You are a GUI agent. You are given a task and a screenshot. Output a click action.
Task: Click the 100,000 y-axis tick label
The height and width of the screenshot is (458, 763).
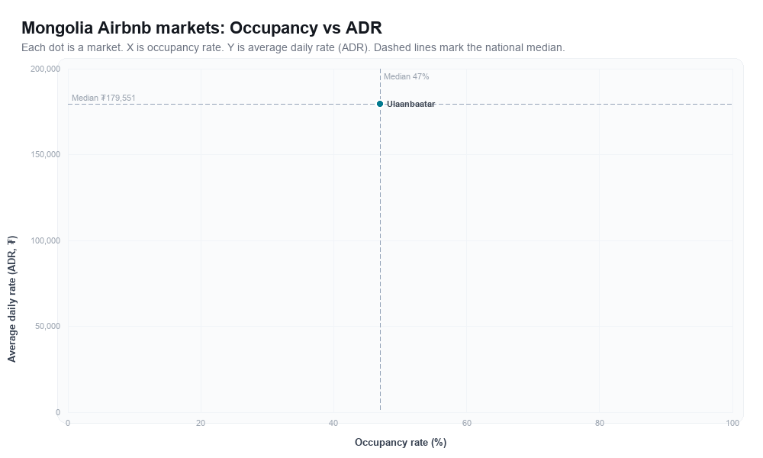(x=45, y=241)
